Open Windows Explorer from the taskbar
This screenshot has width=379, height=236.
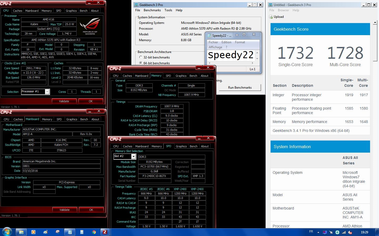coord(21,232)
